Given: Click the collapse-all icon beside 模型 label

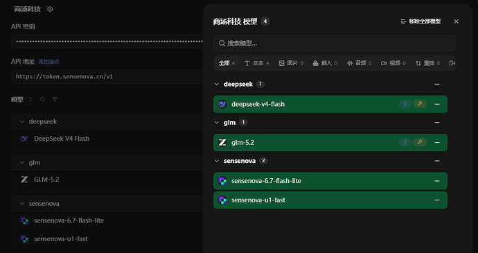Looking at the screenshot, I should (x=30, y=100).
